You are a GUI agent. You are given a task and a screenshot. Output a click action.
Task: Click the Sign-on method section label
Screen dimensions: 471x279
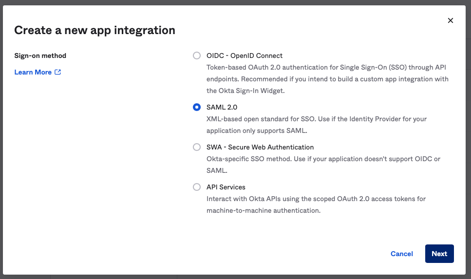coord(40,56)
